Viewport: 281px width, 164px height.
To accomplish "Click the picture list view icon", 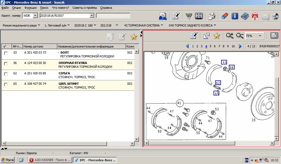I will pyautogui.click(x=274, y=36).
